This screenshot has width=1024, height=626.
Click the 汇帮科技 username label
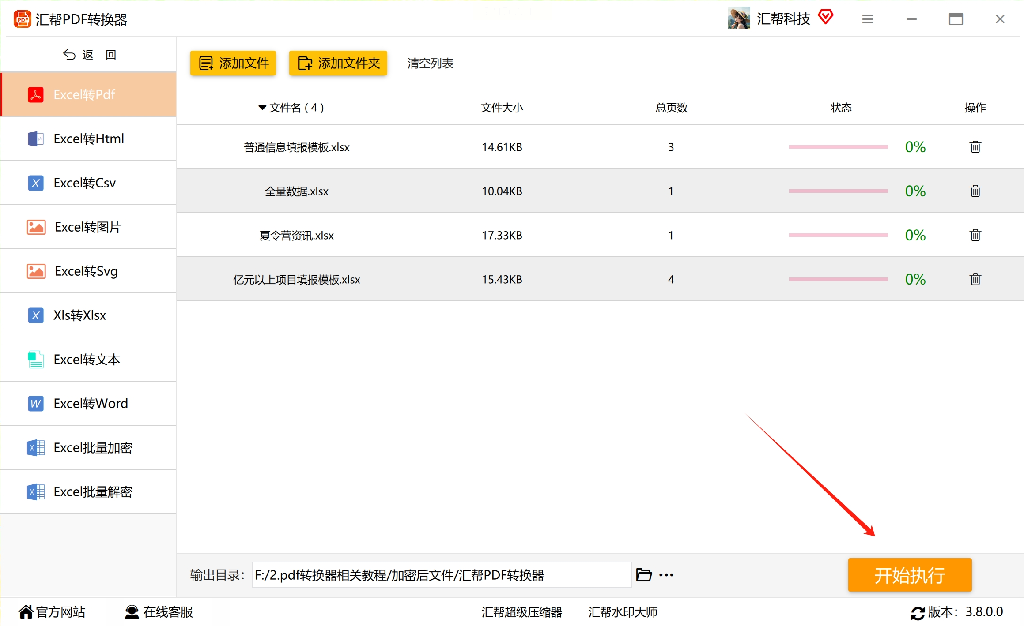783,19
